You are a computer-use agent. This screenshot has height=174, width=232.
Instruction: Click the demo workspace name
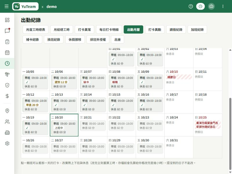coord(52,6)
